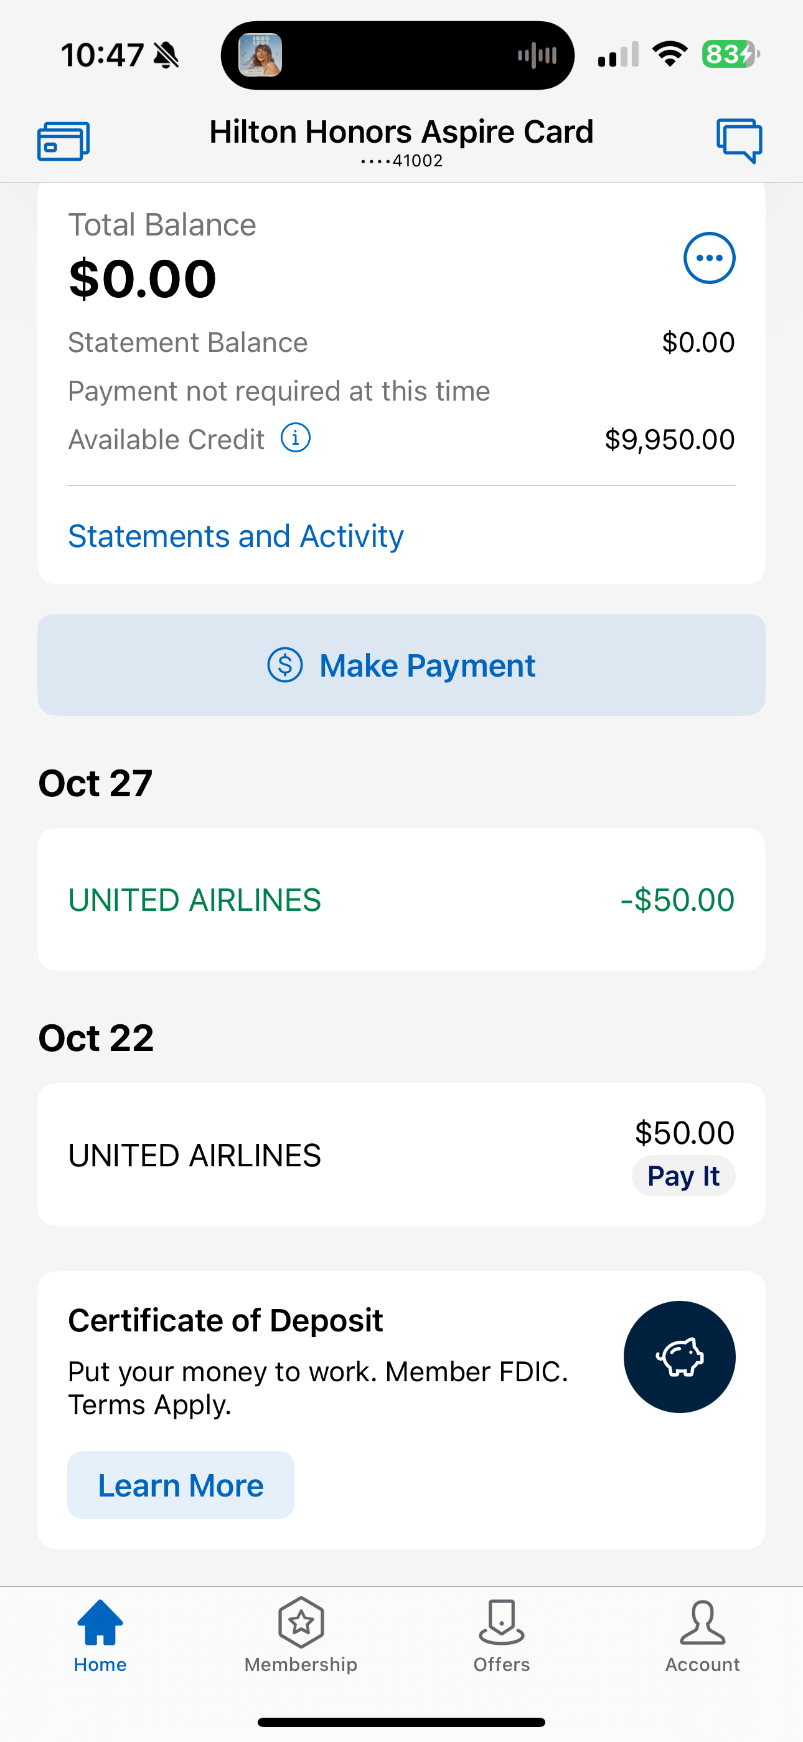Open the Oct 27 United Airlines credit
This screenshot has width=803, height=1742.
pyautogui.click(x=401, y=900)
